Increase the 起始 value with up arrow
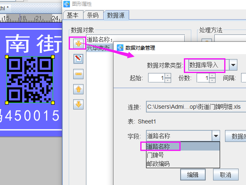 pyautogui.click(x=168, y=76)
